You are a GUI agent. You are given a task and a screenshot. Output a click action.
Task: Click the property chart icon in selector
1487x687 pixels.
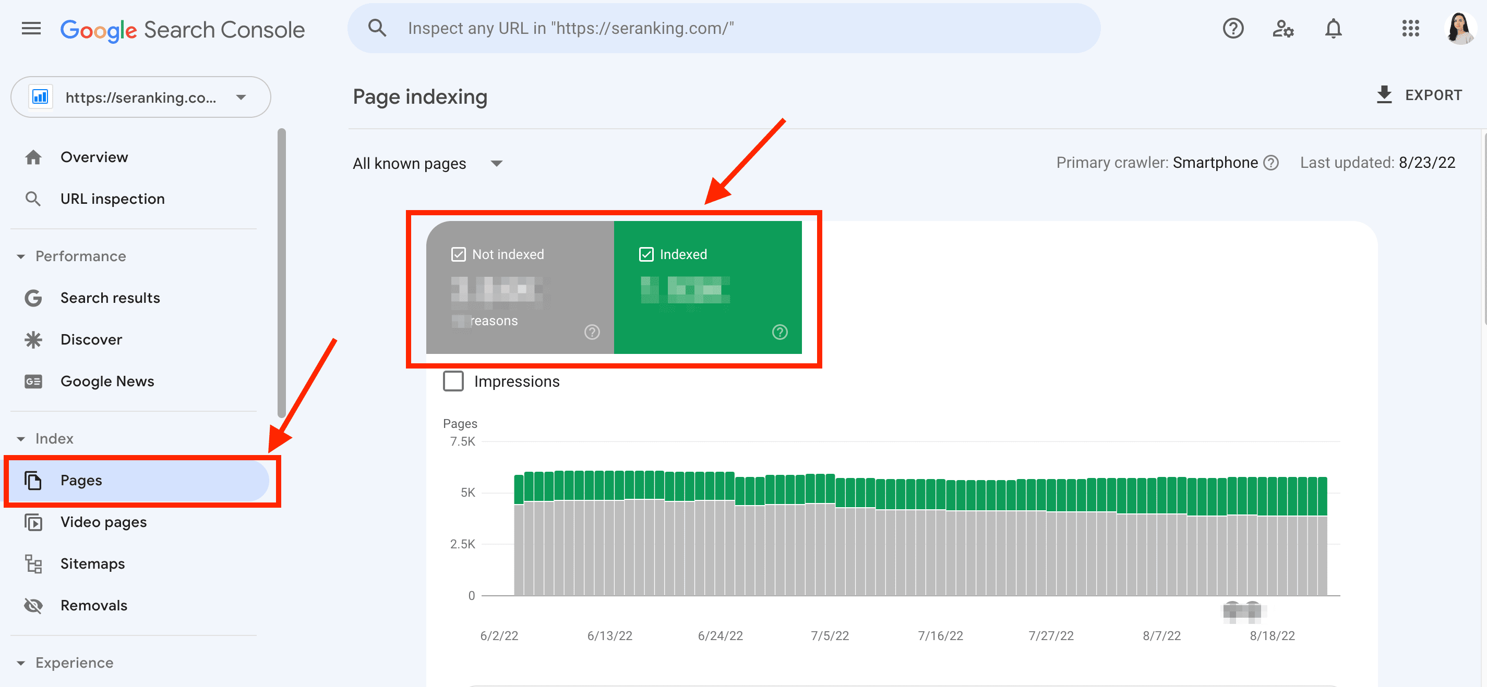pos(40,97)
